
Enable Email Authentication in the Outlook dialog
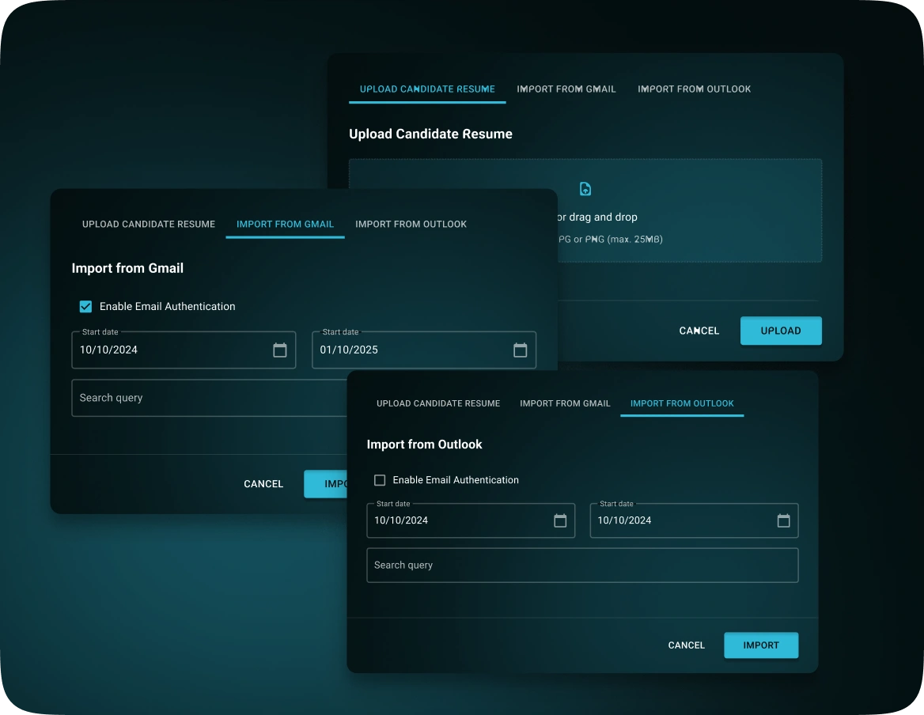click(380, 480)
